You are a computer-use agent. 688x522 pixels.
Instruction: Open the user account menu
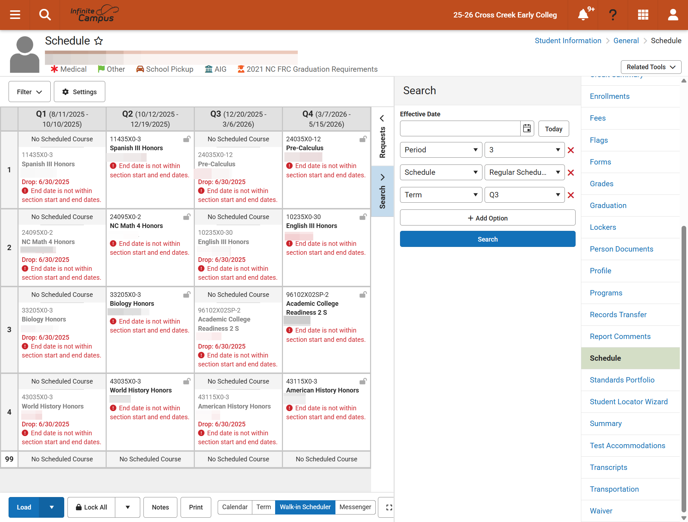[673, 15]
